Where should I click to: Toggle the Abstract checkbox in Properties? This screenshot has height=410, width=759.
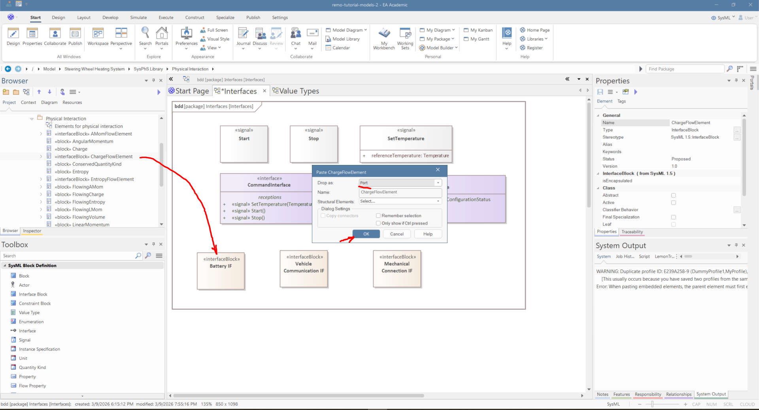674,195
